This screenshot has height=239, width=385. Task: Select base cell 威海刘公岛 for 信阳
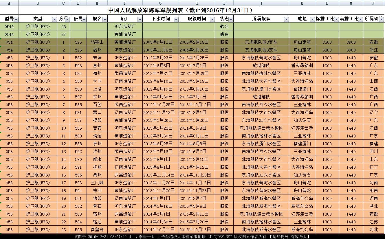pos(302,198)
